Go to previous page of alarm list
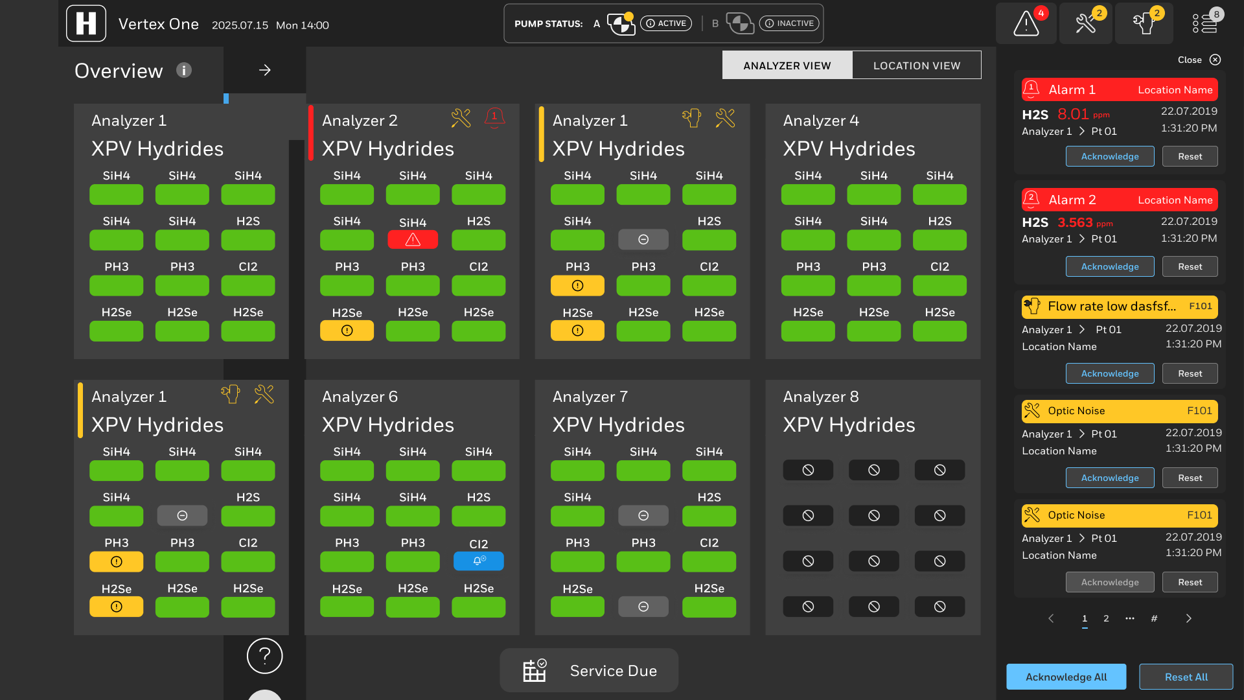 (1051, 618)
